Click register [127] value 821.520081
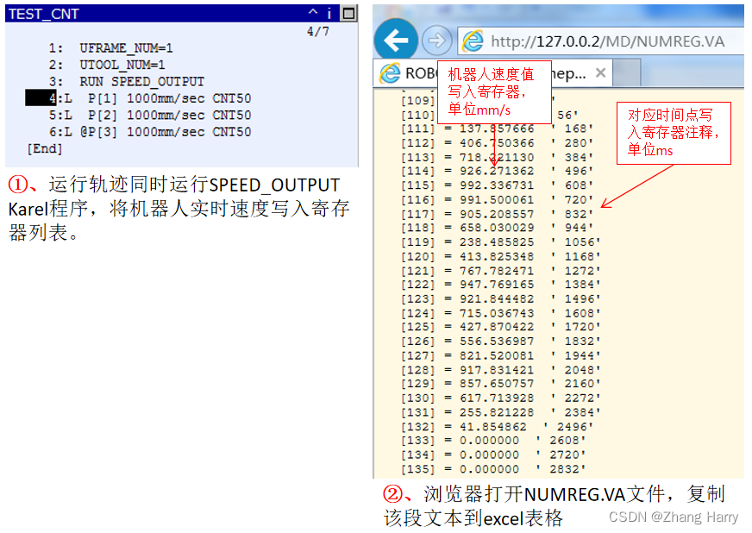 pyautogui.click(x=497, y=355)
